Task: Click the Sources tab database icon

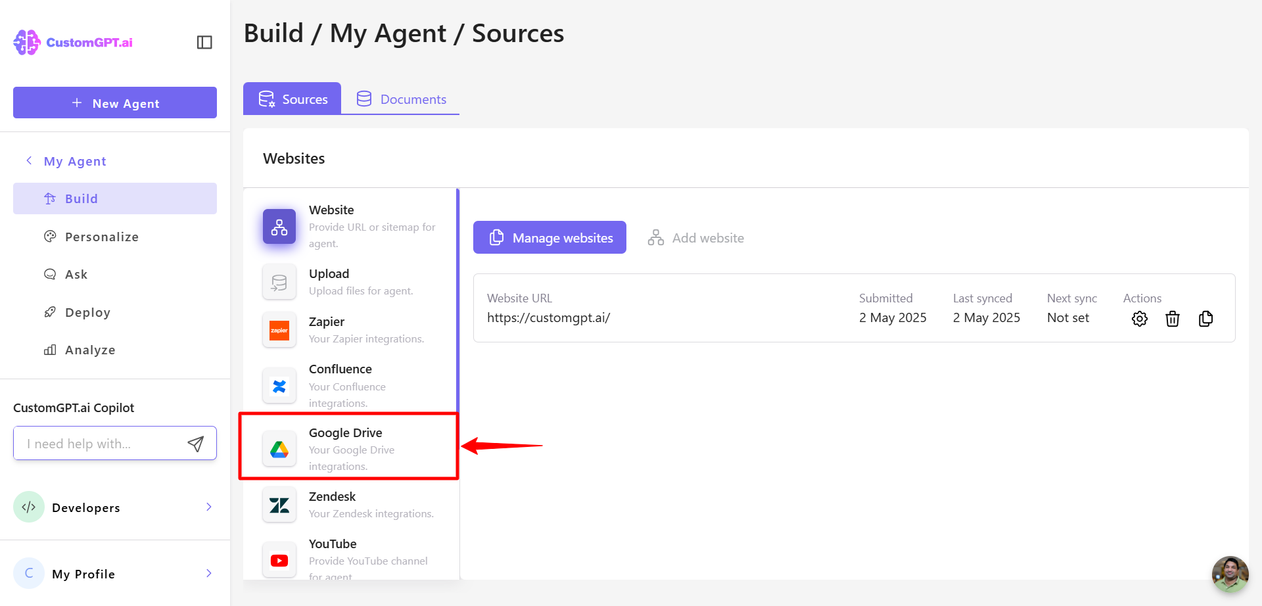Action: 266,99
